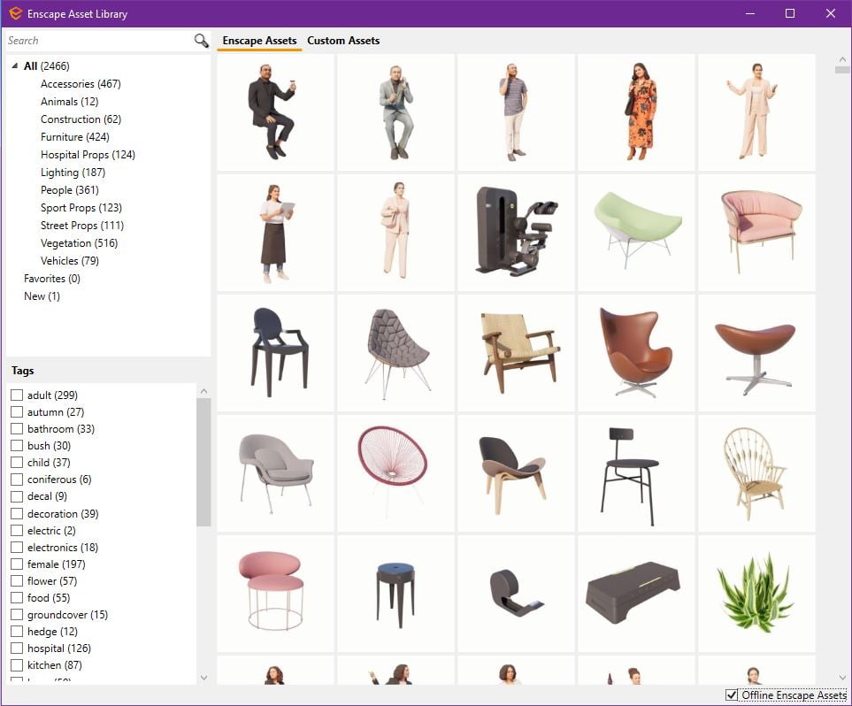Select the spiky green plant asset
The height and width of the screenshot is (706, 852).
click(757, 594)
